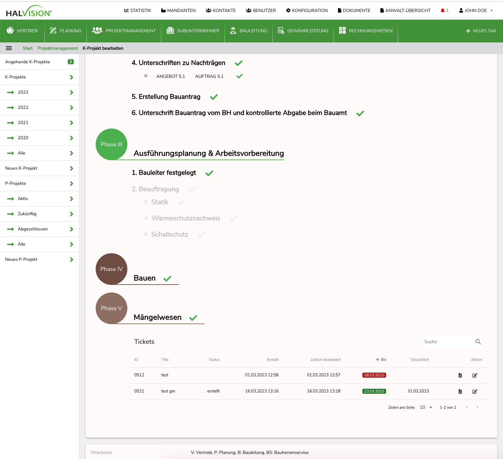This screenshot has width=503, height=459.
Task: Open the Angebot 5.1 link
Action: 171,76
